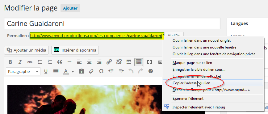
Task: Justify the paragraph text
Action: [x=56, y=71]
